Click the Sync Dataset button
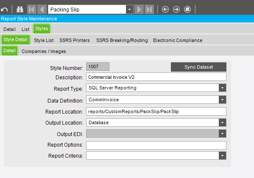 (x=198, y=67)
